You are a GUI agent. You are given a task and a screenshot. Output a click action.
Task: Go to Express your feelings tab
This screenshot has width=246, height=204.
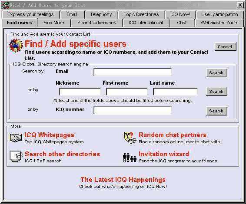(30, 14)
